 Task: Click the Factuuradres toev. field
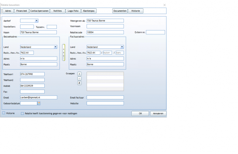click(120, 53)
